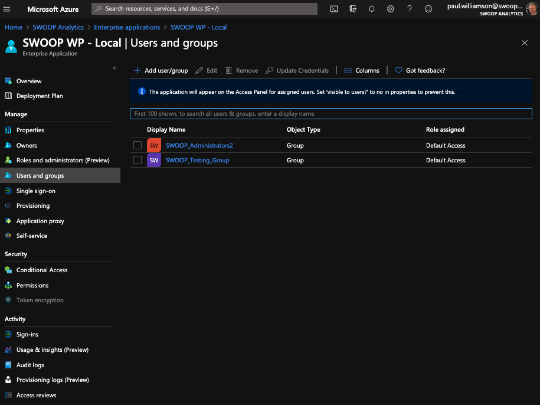Follow the arrow at info banner end
The height and width of the screenshot is (405, 540).
click(x=460, y=92)
